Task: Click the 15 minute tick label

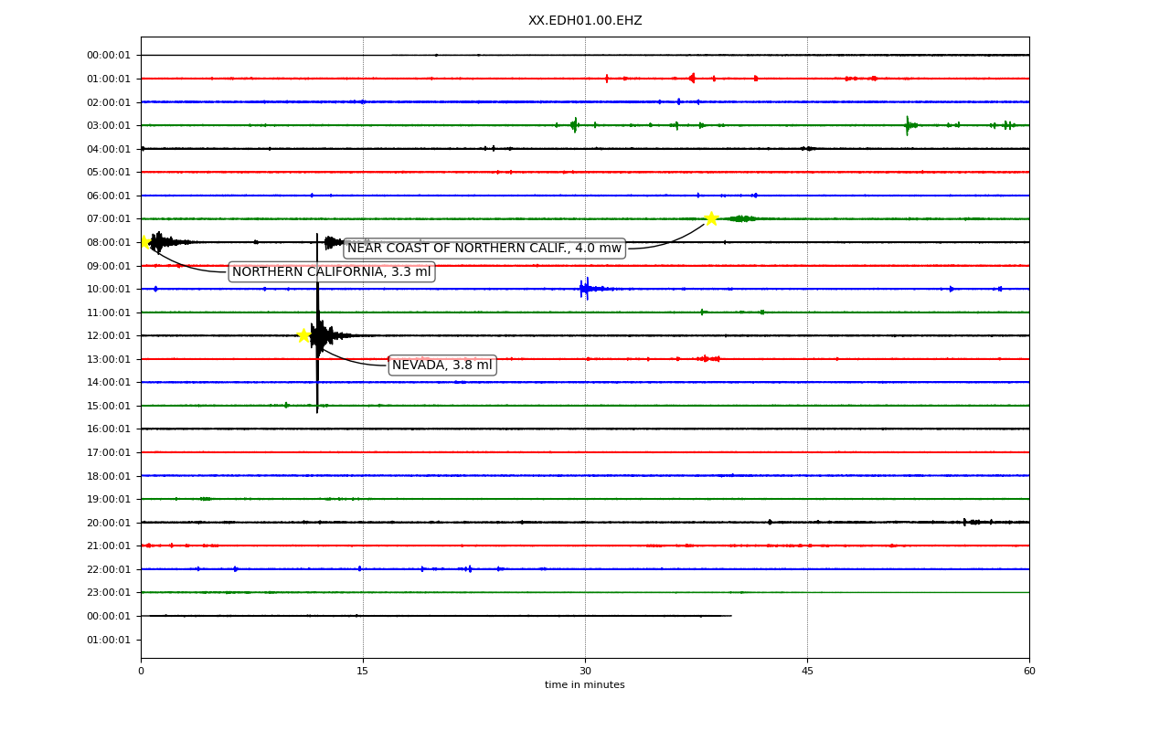Action: pos(363,672)
